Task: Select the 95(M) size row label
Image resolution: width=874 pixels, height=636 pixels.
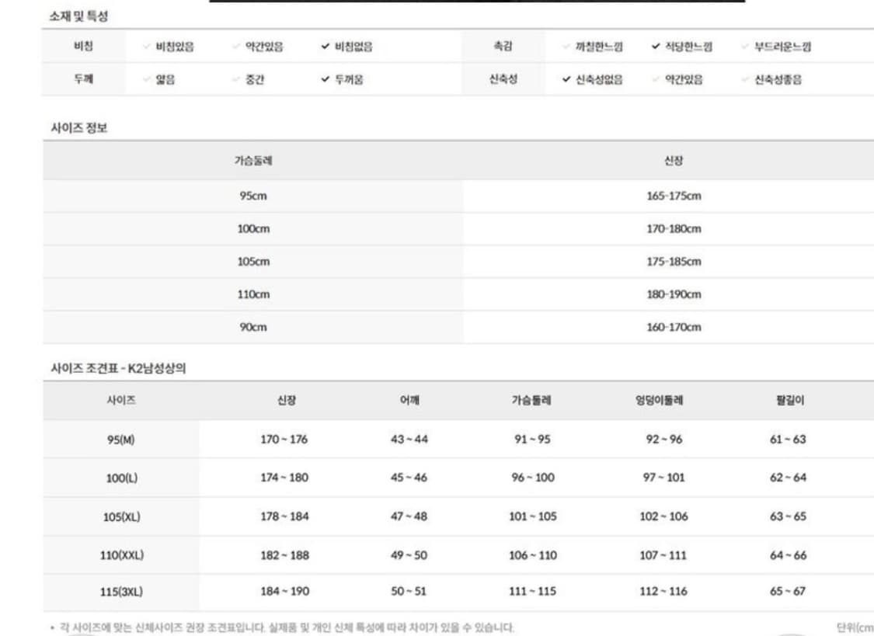Action: click(121, 440)
